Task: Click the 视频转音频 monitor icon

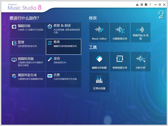Action: [14, 60]
